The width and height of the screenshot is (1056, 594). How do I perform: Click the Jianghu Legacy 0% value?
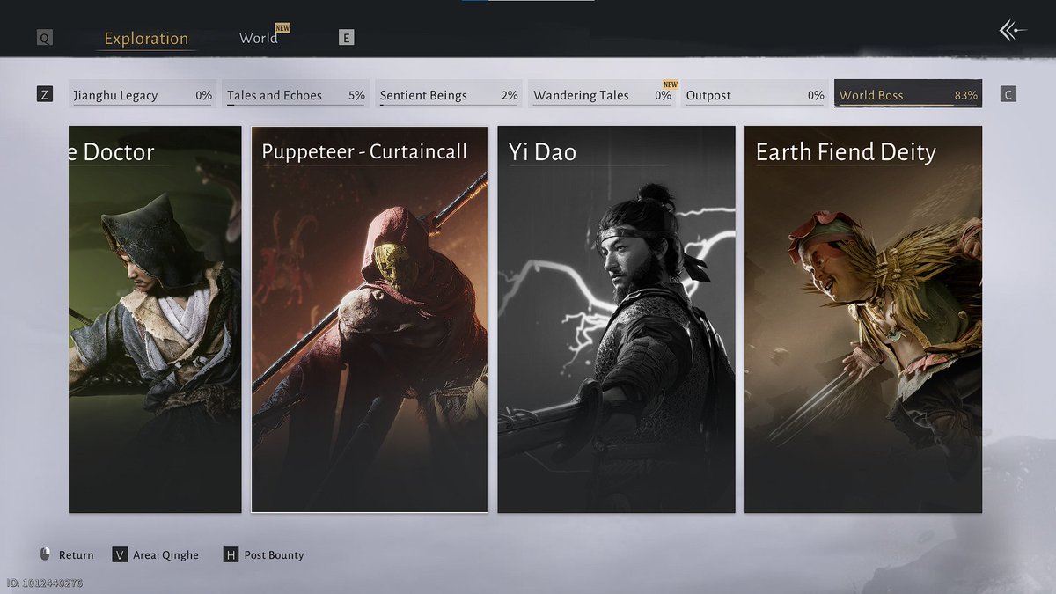pos(203,95)
